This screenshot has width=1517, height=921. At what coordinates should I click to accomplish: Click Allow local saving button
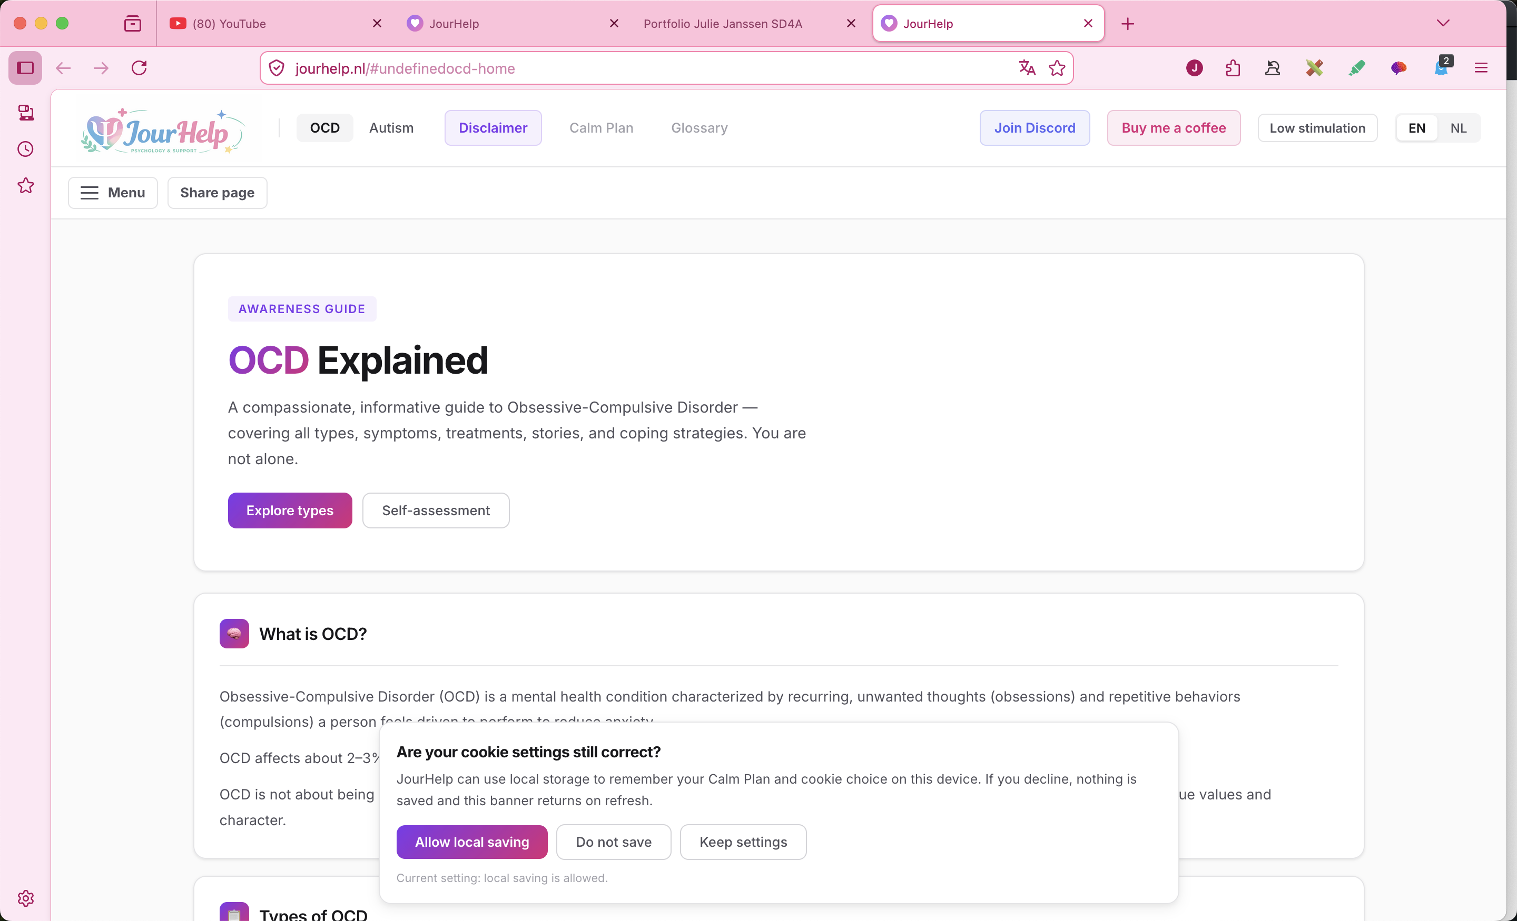pos(472,842)
